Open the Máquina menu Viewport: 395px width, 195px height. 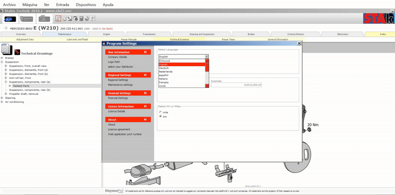(30, 4)
